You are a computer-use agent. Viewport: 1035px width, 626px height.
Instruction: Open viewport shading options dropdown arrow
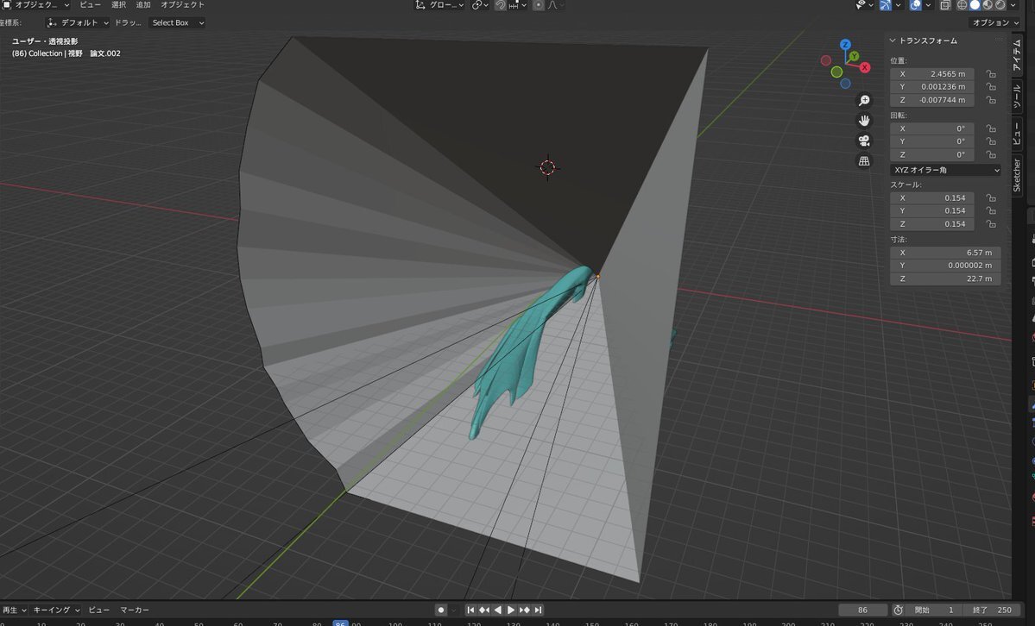[x=1013, y=5]
